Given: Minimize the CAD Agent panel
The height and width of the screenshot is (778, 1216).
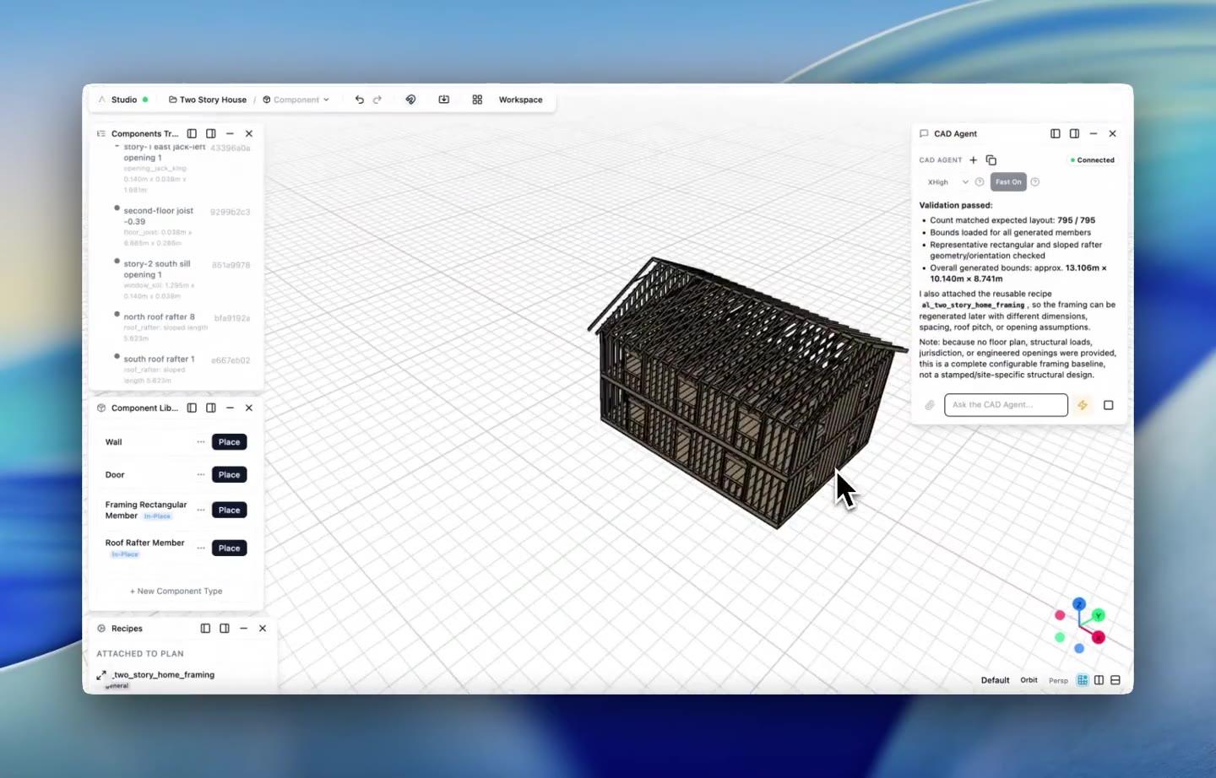Looking at the screenshot, I should (1094, 133).
